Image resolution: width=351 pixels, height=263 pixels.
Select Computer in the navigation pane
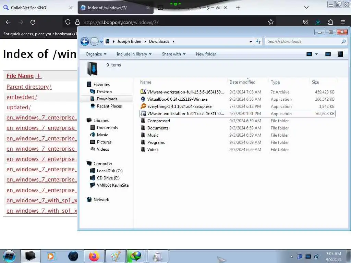point(103,163)
